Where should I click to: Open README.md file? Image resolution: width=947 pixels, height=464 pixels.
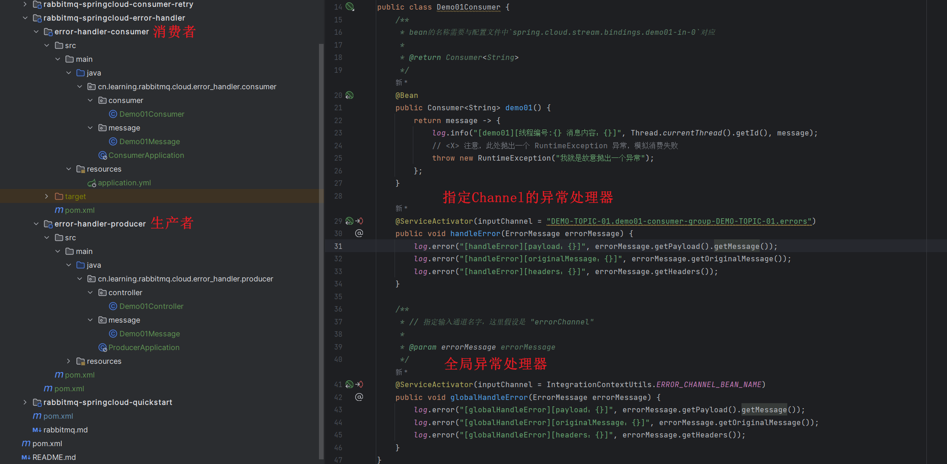pos(54,457)
